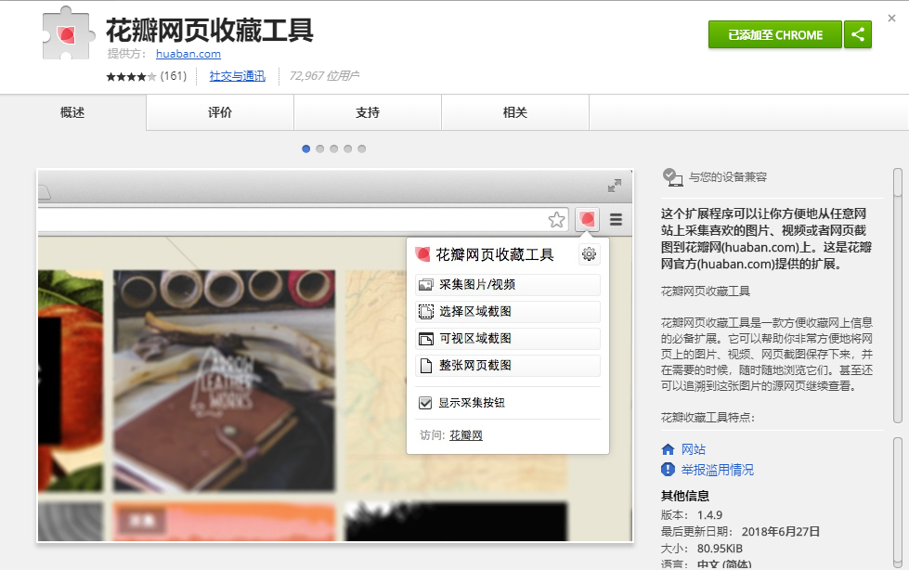Click the 选择区域截图 dashed selection icon

click(426, 312)
